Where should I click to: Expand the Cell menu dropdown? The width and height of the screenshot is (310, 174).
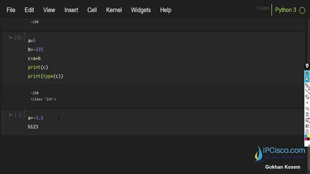[x=92, y=10]
